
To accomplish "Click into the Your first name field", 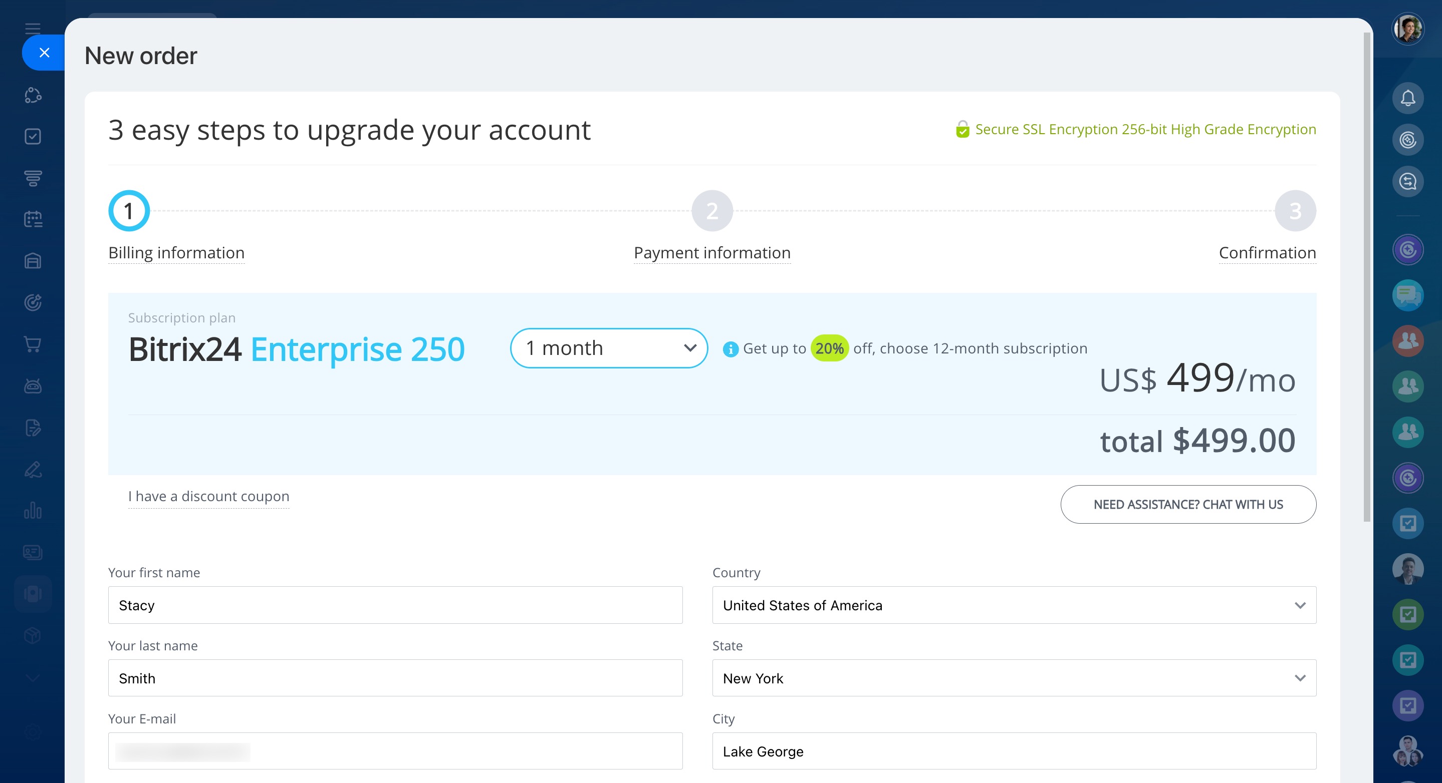I will (x=395, y=605).
